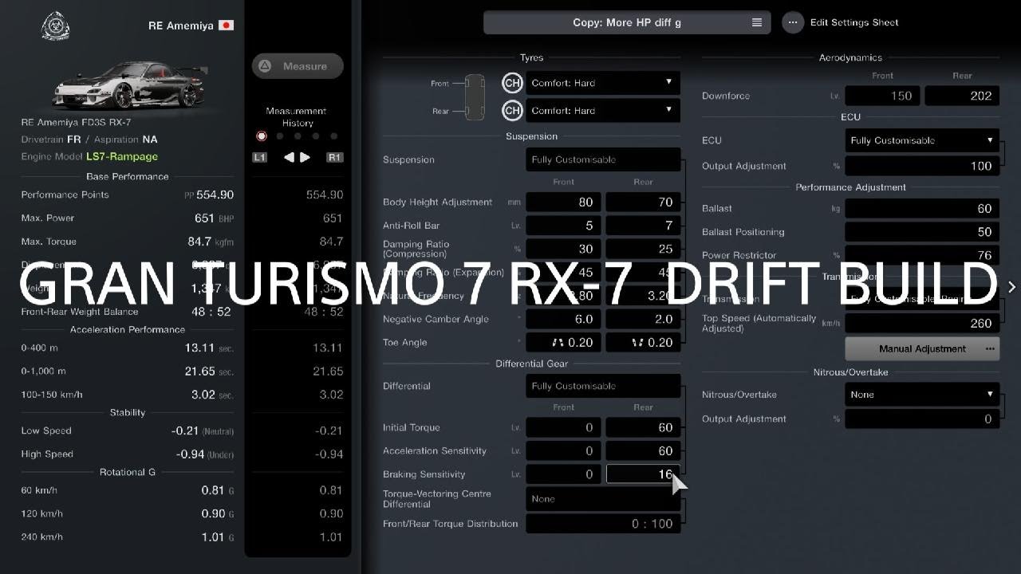Image resolution: width=1021 pixels, height=574 pixels.
Task: Select power restrictor value 76
Action: (922, 255)
